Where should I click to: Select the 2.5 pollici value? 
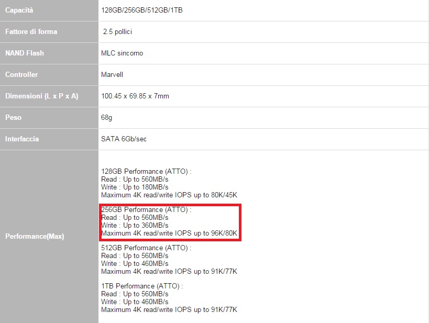click(117, 31)
